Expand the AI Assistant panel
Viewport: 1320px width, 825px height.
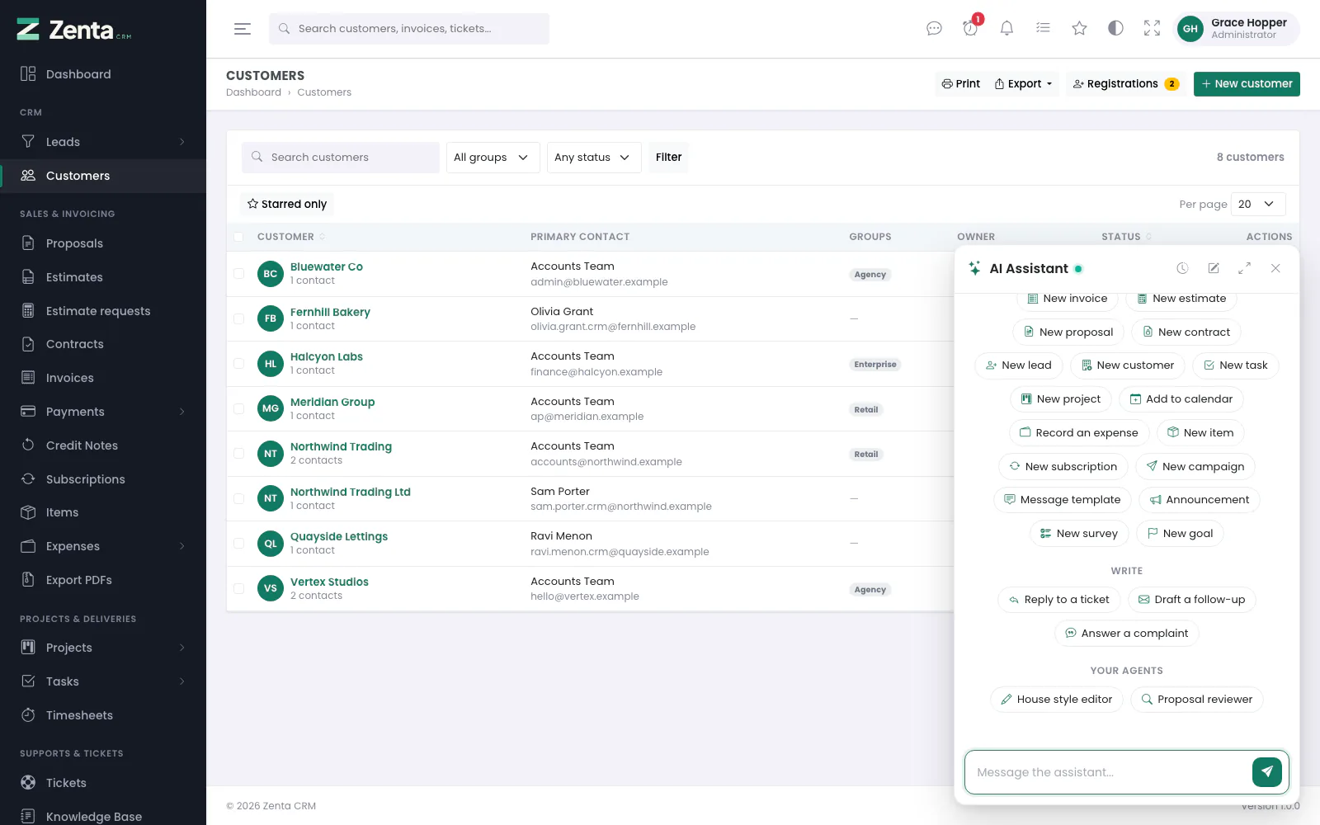[1244, 268]
